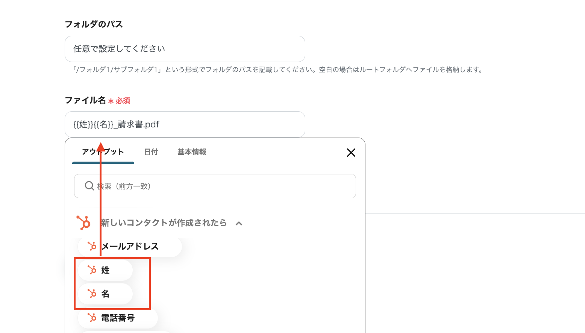Click the HubSpot icon beside 電話番号

(92, 318)
